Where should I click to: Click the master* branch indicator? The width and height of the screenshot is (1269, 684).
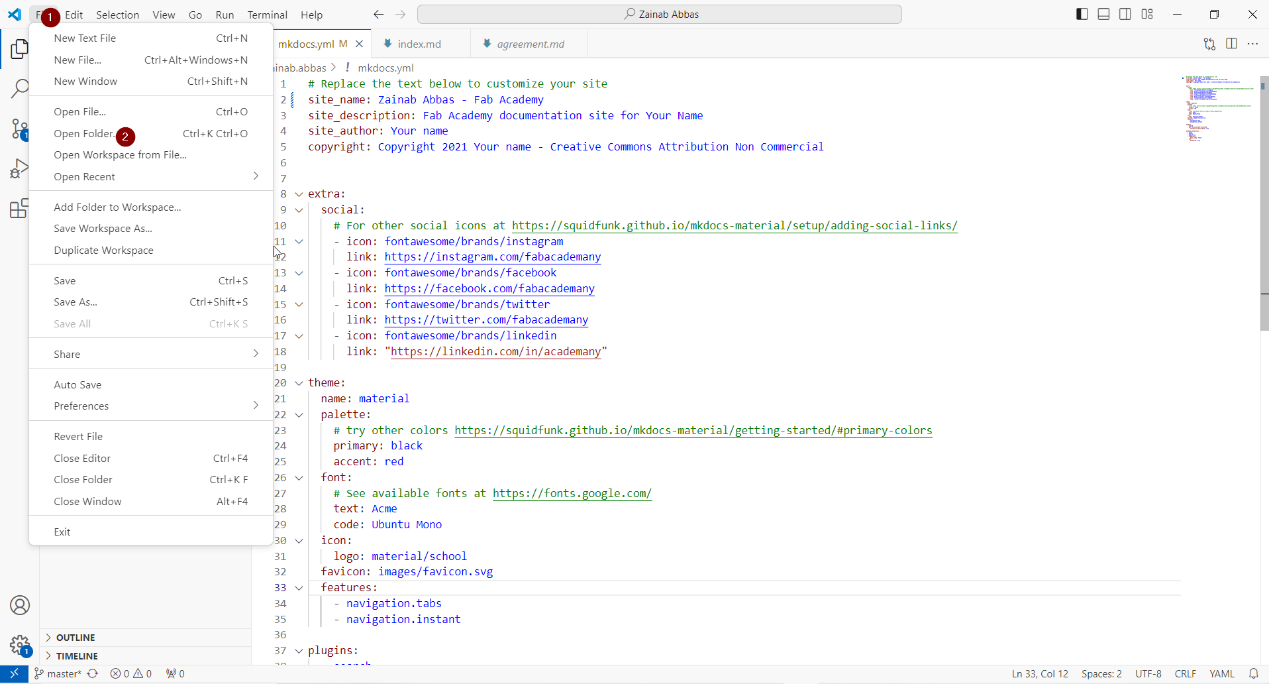tap(58, 673)
